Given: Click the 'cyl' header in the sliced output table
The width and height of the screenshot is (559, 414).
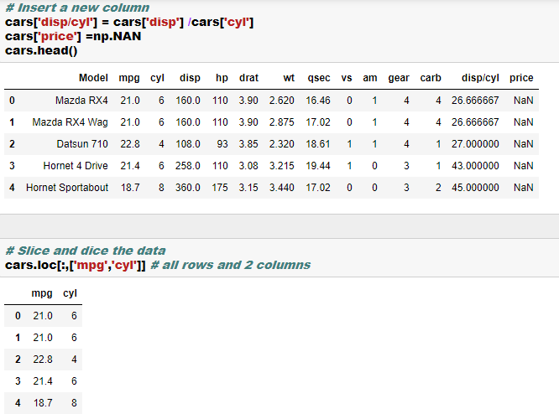Looking at the screenshot, I should (70, 294).
